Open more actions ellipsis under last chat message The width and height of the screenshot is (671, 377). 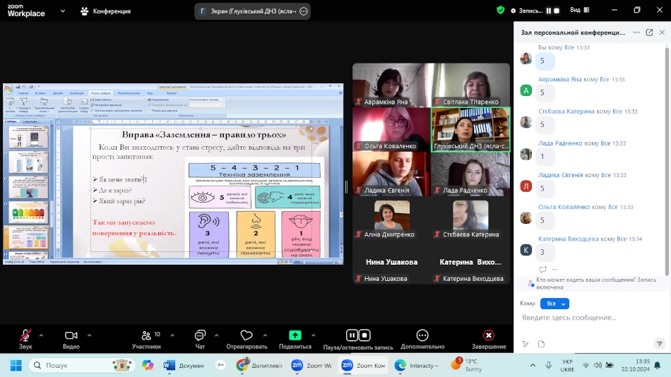pos(554,269)
